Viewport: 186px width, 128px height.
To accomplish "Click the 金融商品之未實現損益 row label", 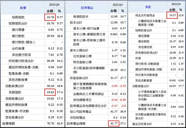I will 88,94.
